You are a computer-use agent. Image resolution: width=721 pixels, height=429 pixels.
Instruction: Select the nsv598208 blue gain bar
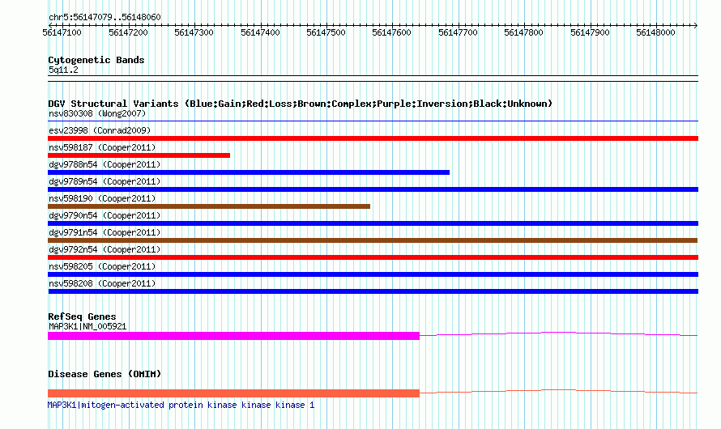point(373,291)
